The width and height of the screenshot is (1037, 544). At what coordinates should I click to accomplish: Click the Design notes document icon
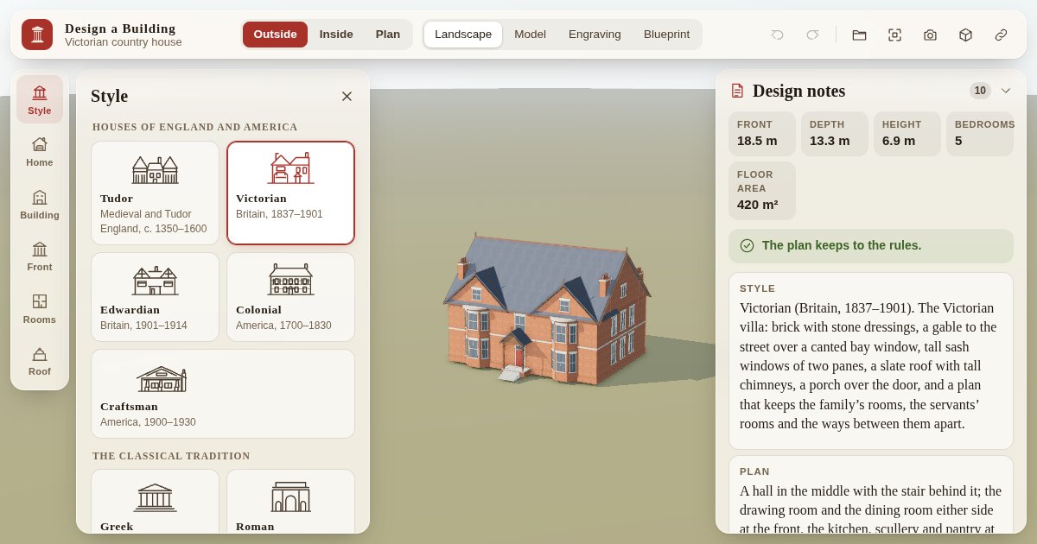[737, 91]
